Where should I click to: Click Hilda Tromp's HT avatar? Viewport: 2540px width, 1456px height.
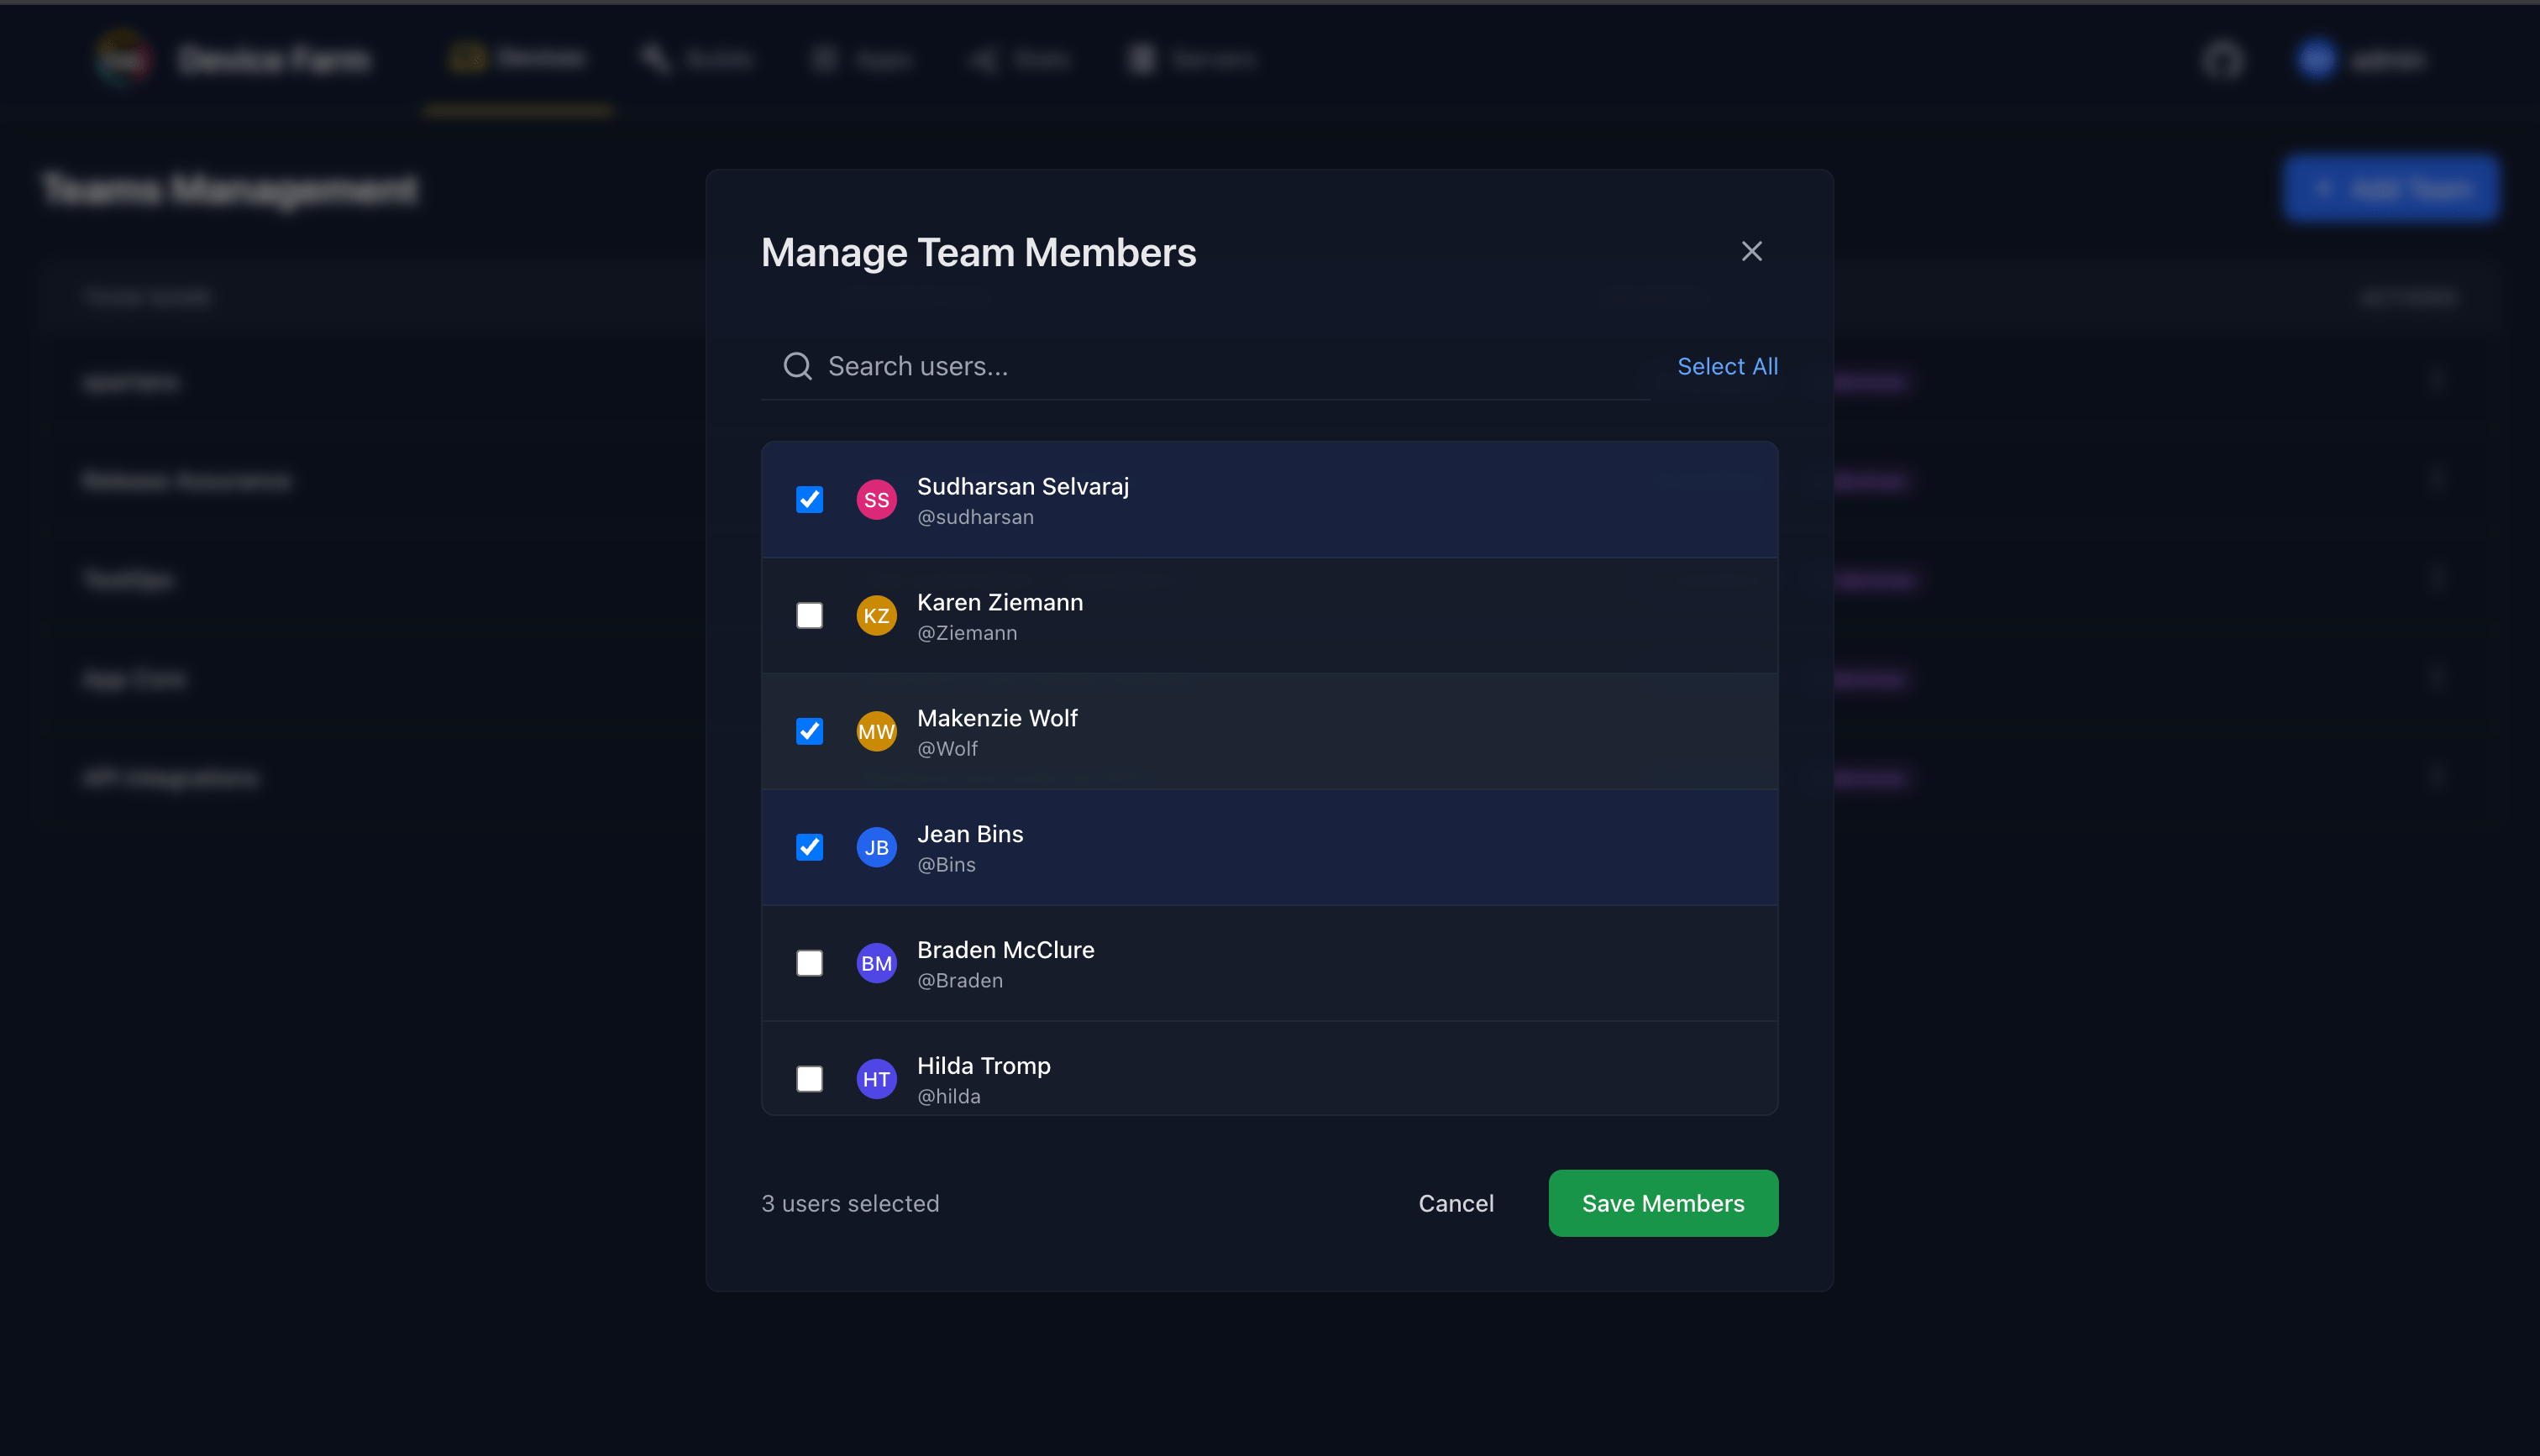(876, 1079)
